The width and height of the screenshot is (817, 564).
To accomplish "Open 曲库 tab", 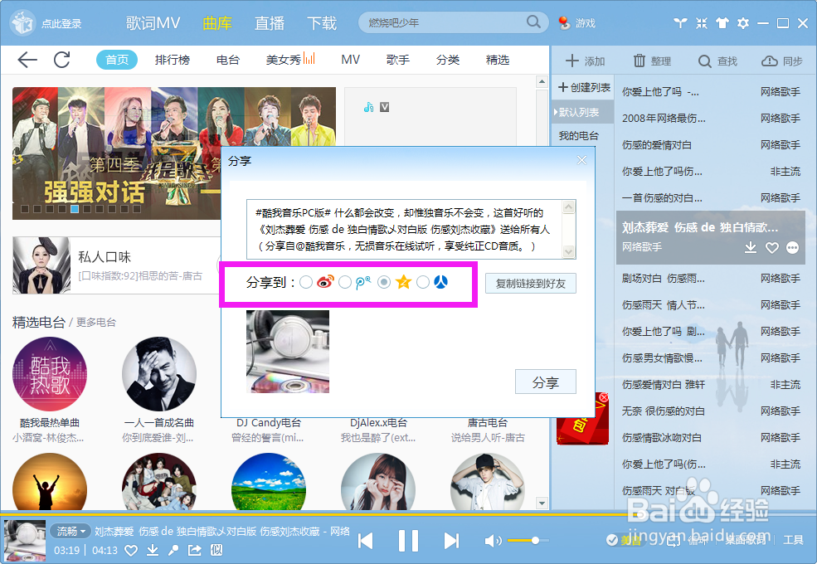I will point(217,23).
